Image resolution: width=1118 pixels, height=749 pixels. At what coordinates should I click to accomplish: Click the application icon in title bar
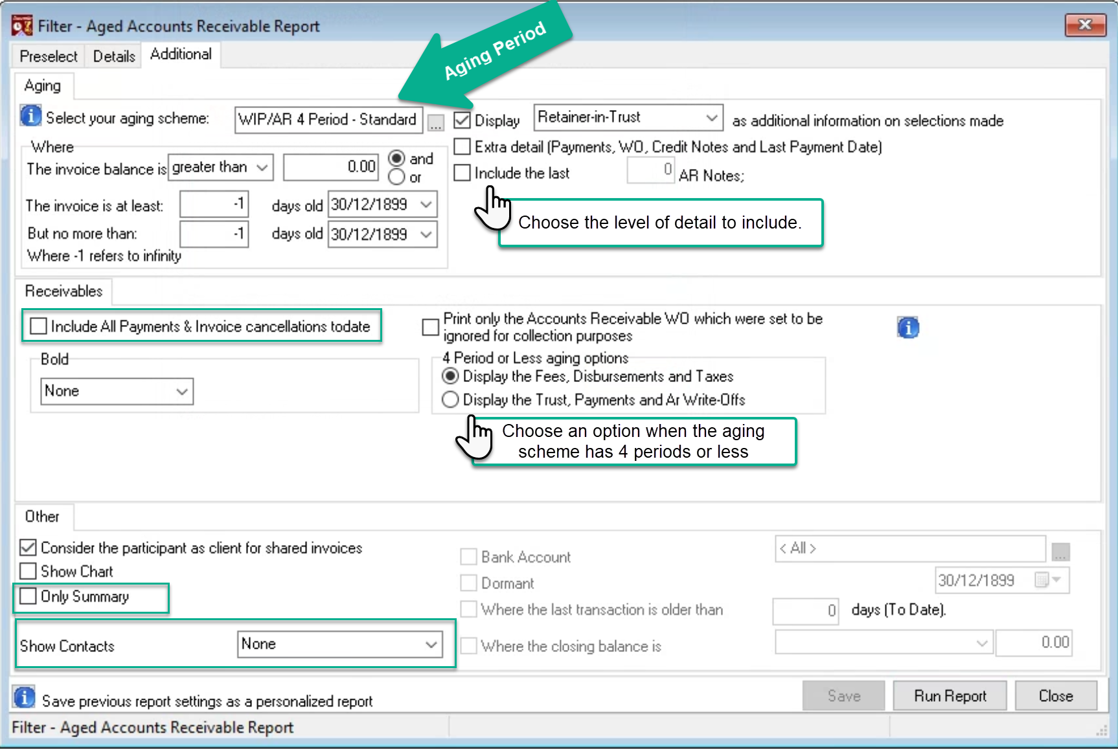(22, 26)
